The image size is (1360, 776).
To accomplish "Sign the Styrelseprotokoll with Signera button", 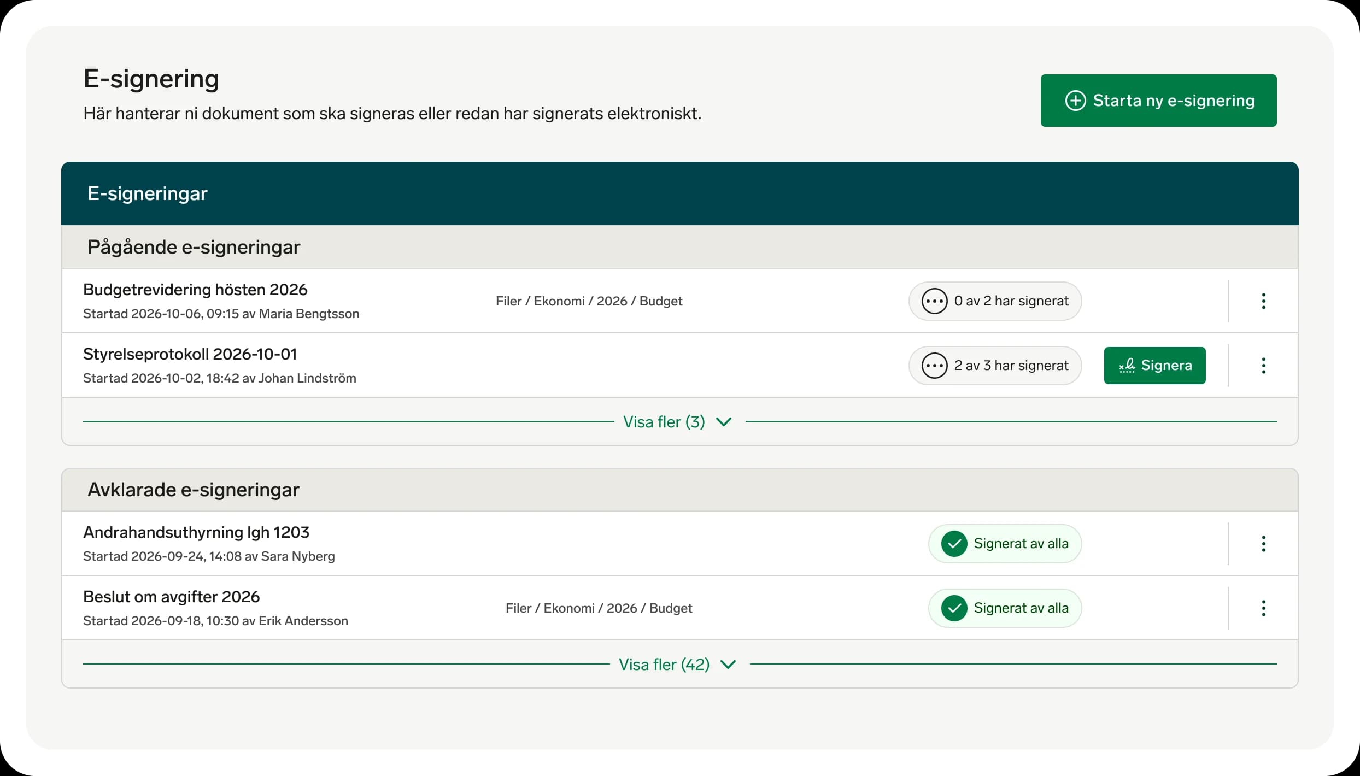I will click(x=1154, y=366).
